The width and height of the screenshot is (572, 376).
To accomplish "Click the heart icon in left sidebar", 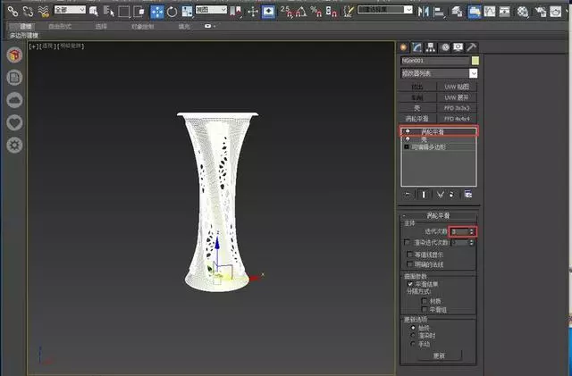I will tap(14, 122).
